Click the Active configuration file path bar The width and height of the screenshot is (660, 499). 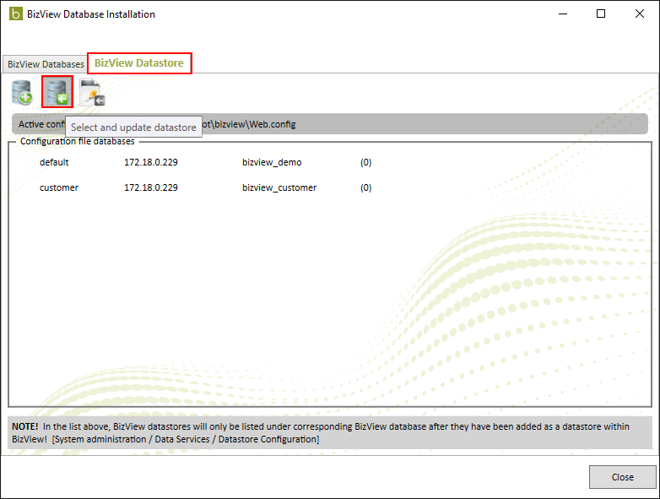(x=330, y=124)
